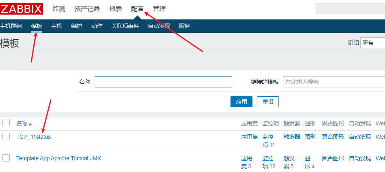Select Template App Apache Tomcat JMX checkbox
Viewport: 385px width, 172px height.
click(6, 158)
